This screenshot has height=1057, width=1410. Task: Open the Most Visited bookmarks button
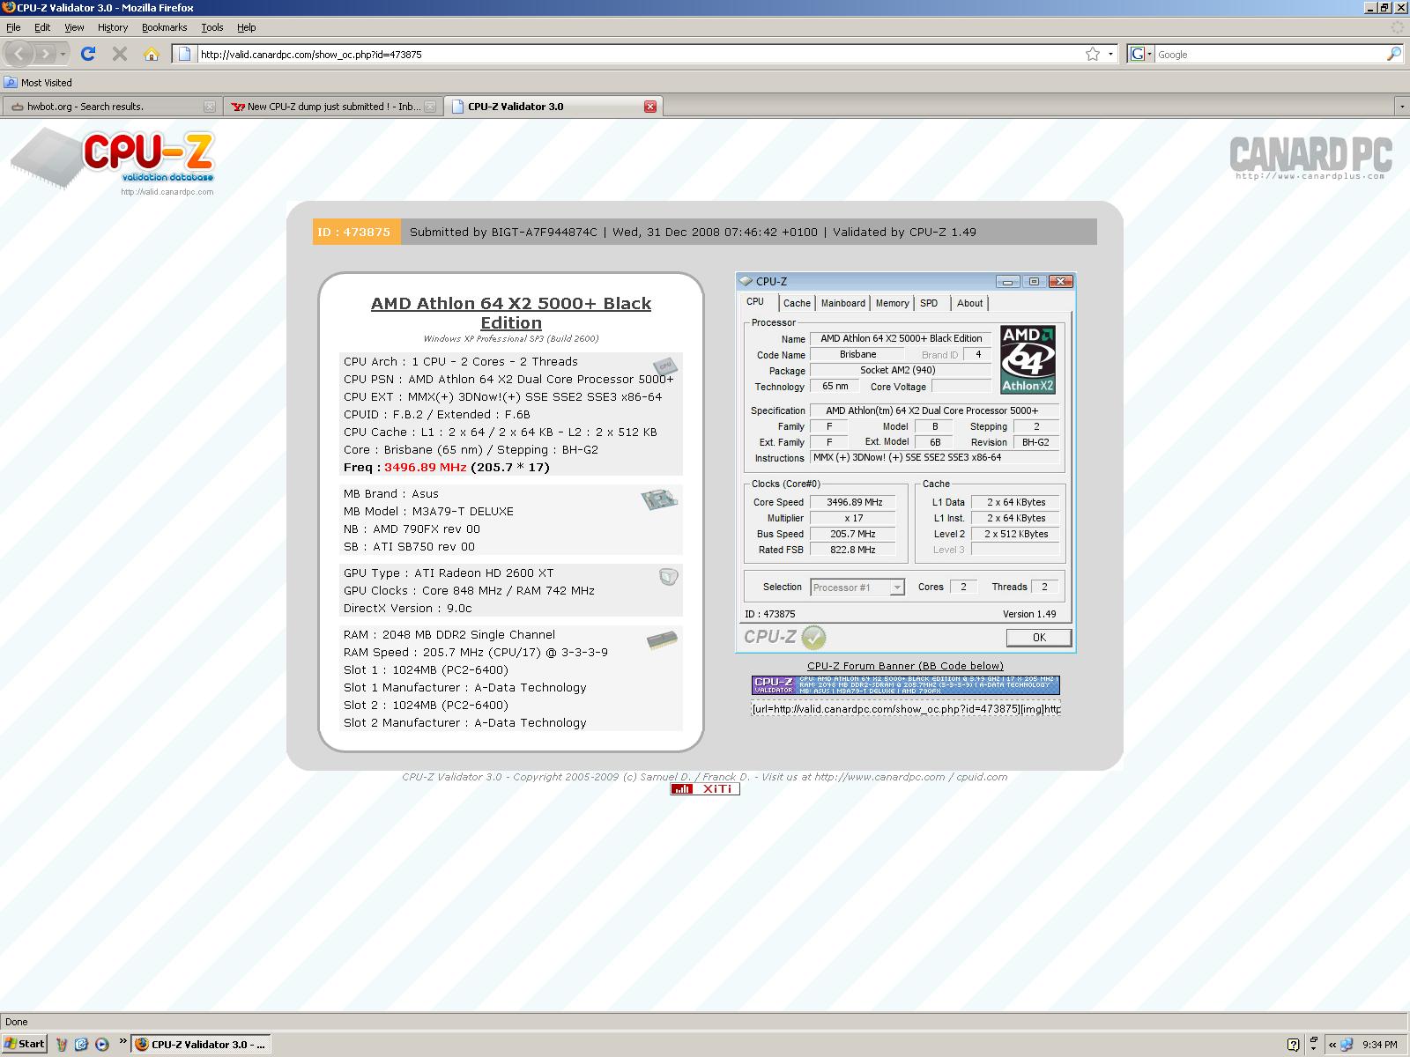point(38,83)
